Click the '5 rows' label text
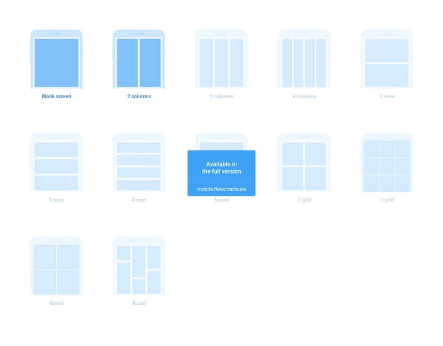 (x=222, y=200)
